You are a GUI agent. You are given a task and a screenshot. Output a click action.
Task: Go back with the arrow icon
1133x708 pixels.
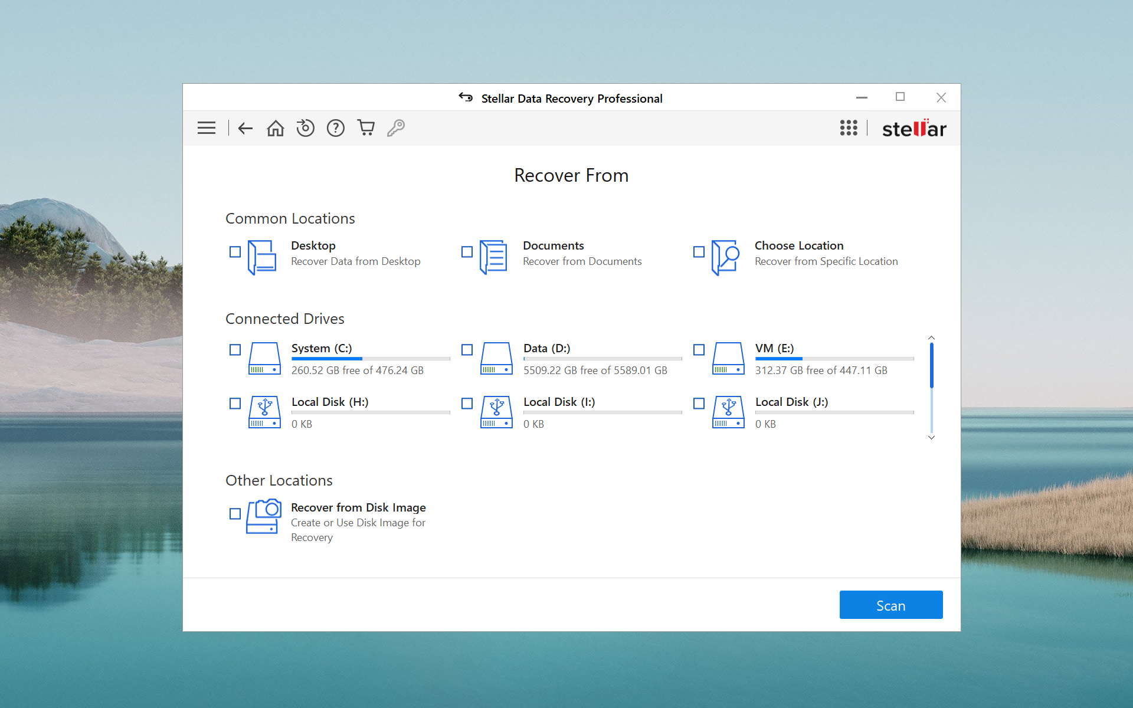coord(245,128)
